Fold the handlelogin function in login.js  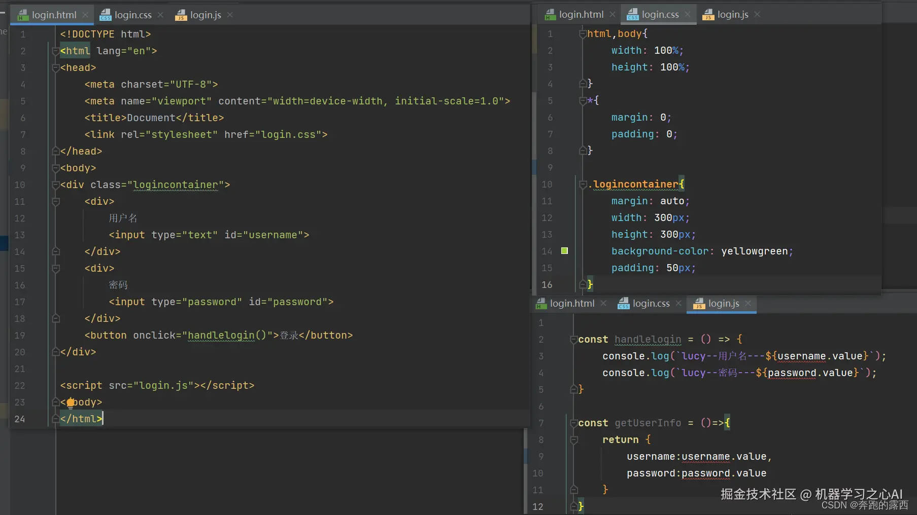coord(574,340)
